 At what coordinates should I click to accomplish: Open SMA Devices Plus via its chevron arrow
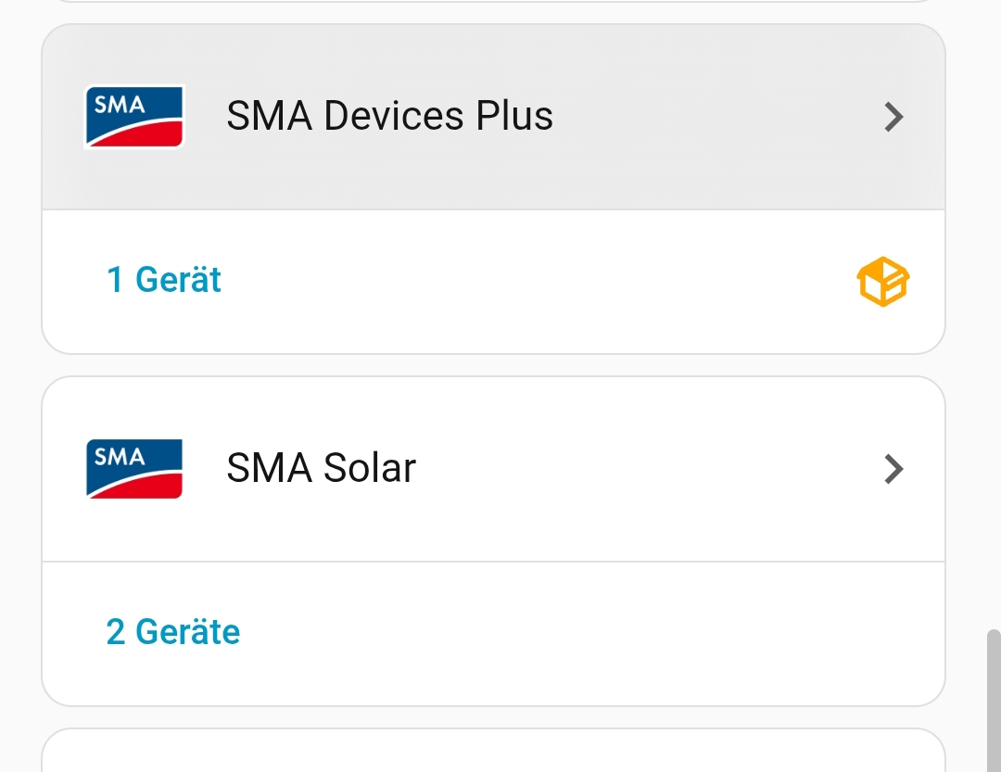(x=893, y=117)
